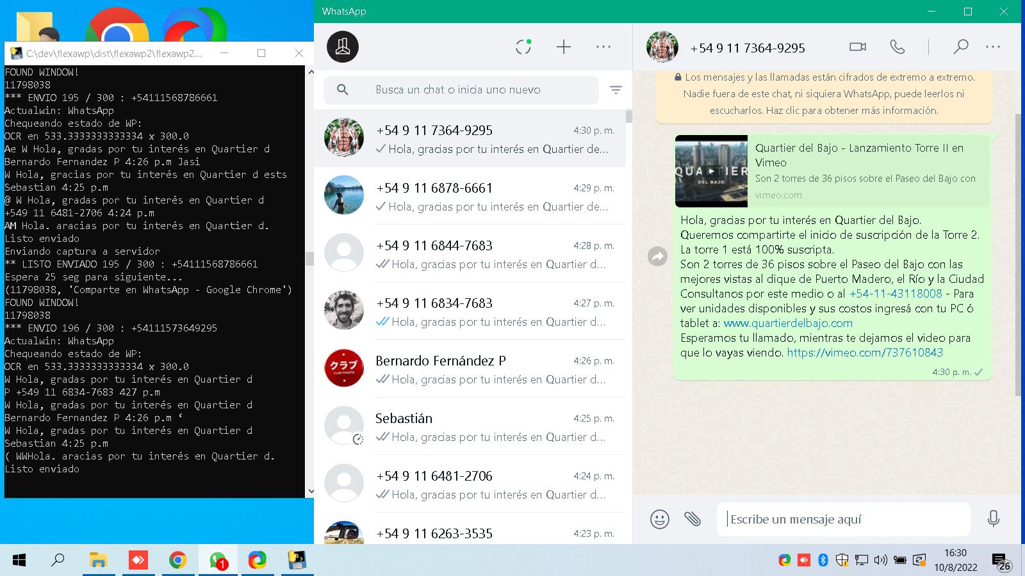
Task: Open chat +54 9 11 7364-9295 in the list
Action: pos(470,138)
